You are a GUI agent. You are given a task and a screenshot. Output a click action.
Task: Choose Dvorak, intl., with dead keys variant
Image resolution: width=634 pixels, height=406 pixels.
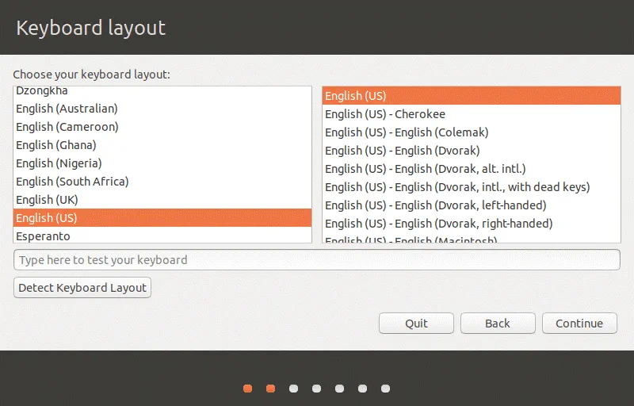click(457, 187)
